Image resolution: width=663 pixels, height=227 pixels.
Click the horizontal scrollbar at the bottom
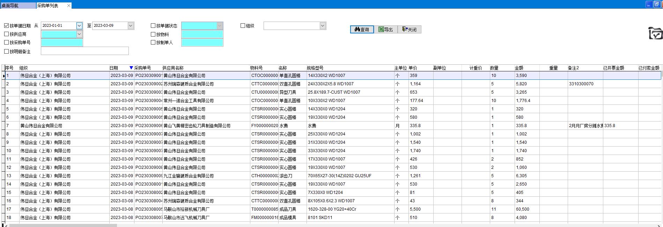tap(63, 225)
